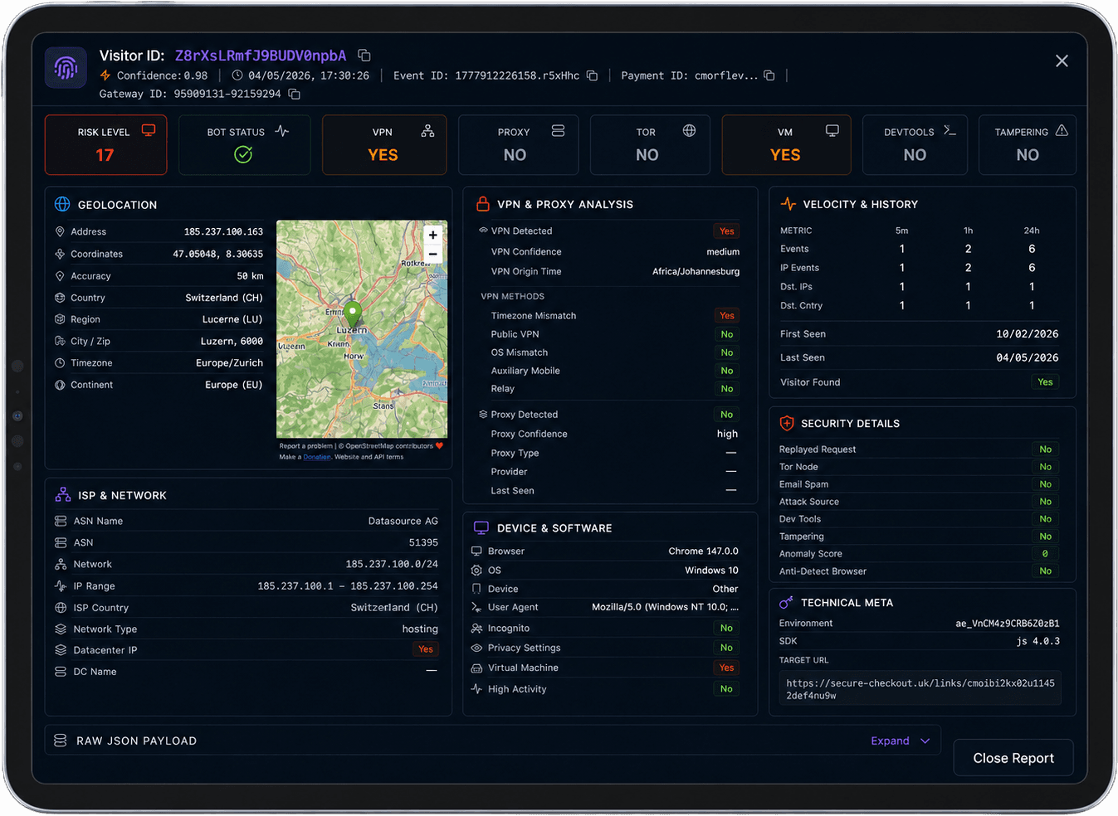The image size is (1118, 816).
Task: Click the Velocity & History pulse icon
Action: [788, 203]
